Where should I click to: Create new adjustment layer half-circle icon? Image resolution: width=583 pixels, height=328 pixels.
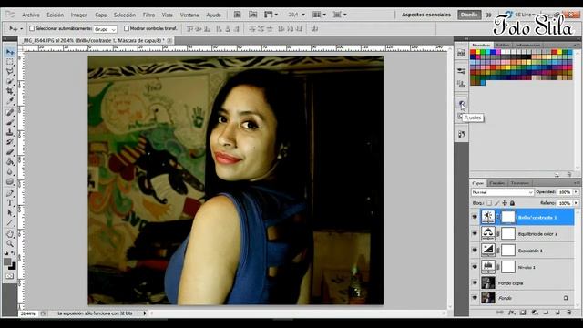(x=535, y=313)
